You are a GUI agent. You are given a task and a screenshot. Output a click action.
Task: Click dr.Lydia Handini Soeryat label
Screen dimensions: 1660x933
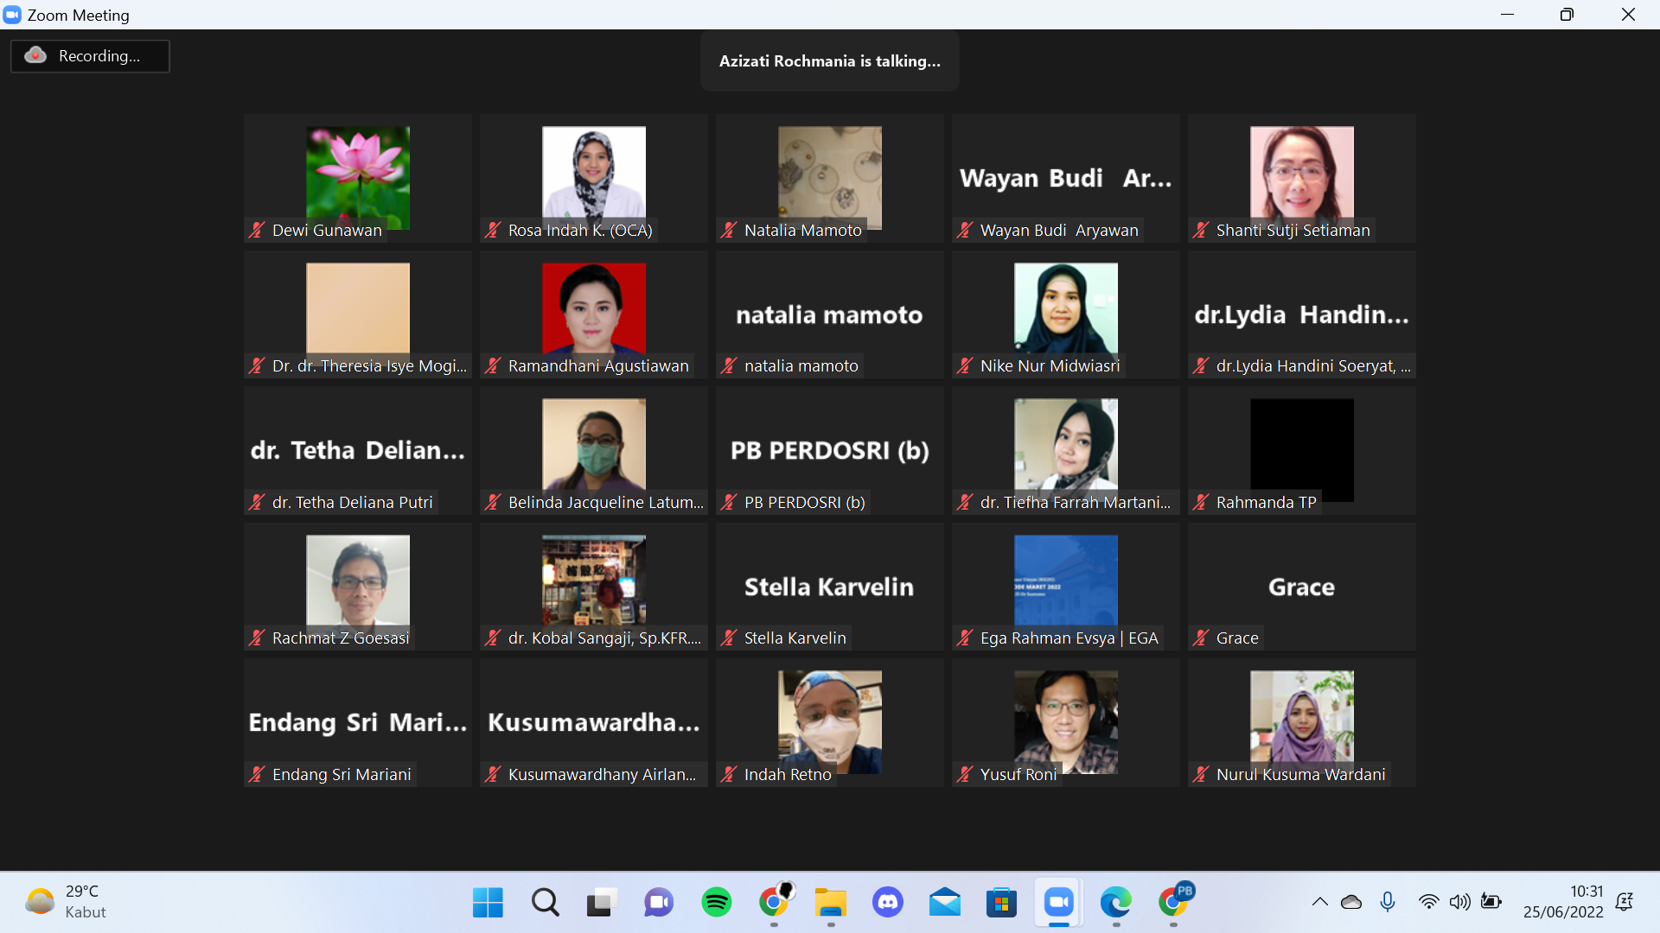click(x=1313, y=366)
